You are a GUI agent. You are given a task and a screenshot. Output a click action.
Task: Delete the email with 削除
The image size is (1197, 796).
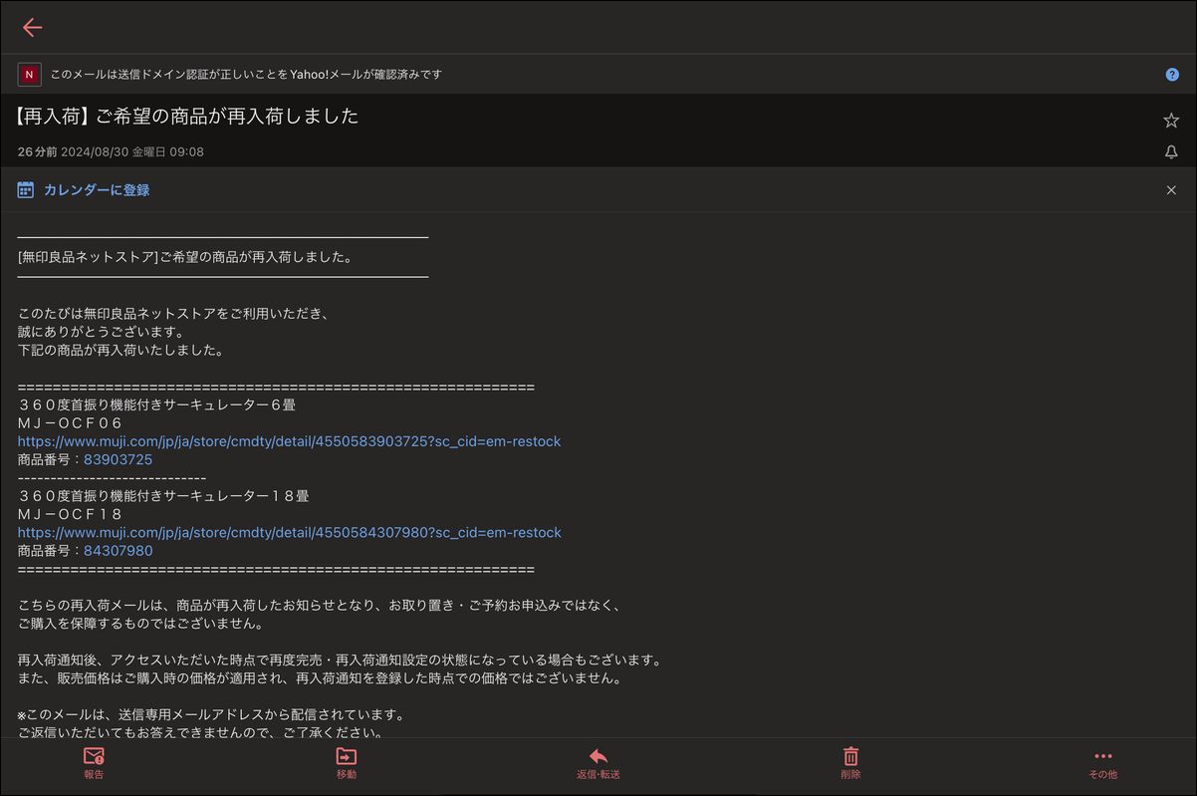coord(850,763)
